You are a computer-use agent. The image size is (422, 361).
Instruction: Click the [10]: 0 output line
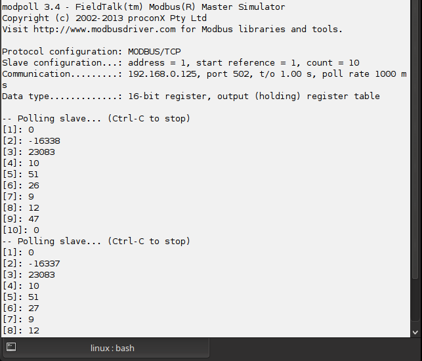pos(21,230)
